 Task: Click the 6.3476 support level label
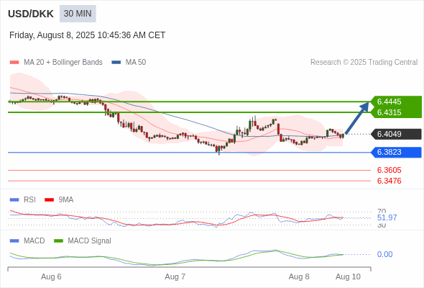coord(389,181)
